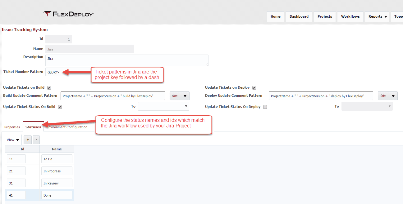Open the partially visible Topology menu

397,16
